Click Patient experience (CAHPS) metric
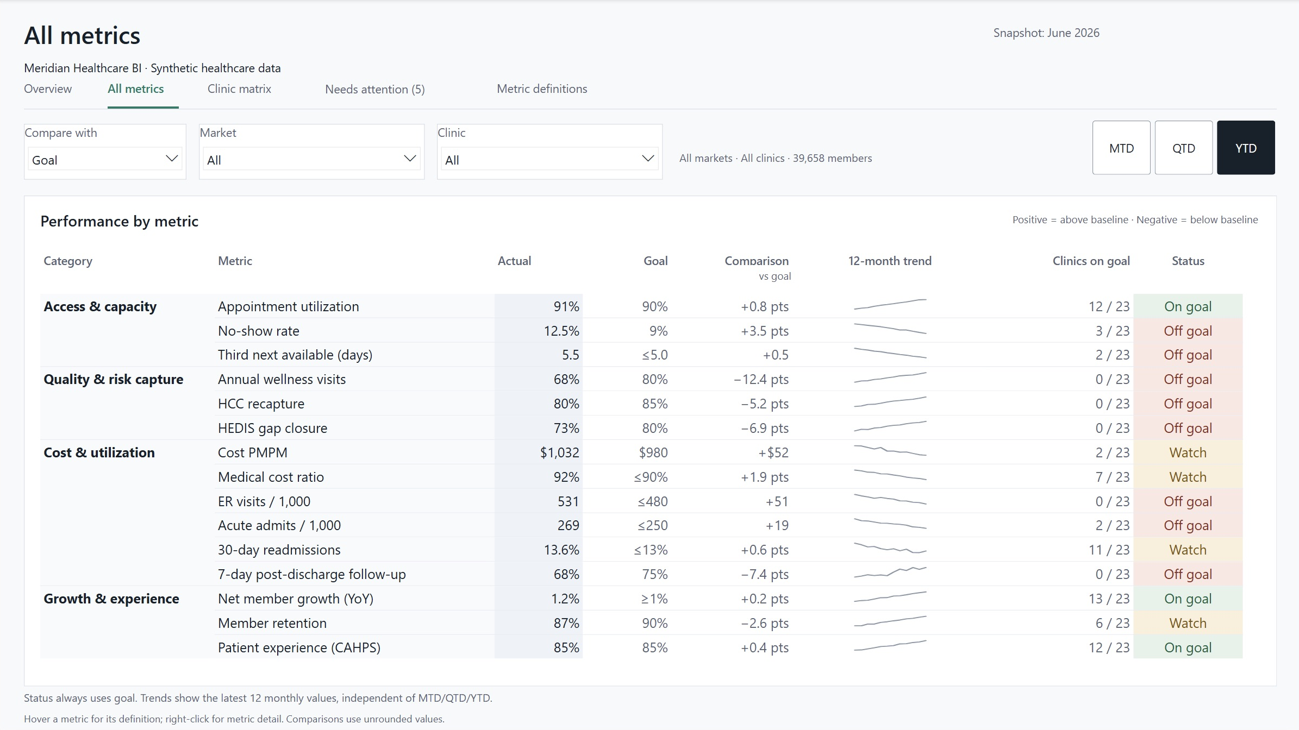 pos(299,647)
